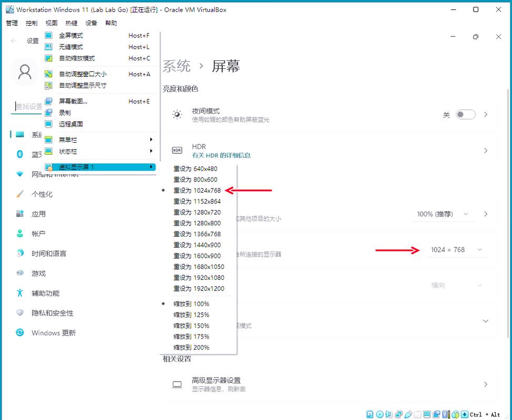The image size is (512, 420).
Task: Open the 控制 menu
Action: click(32, 23)
